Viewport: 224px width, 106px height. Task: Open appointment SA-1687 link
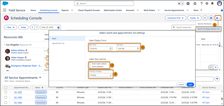pyautogui.click(x=18, y=92)
